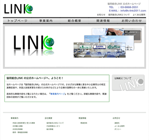Go to 関連情報 in the navigation bar
The height and width of the screenshot is (140, 149).
pyautogui.click(x=103, y=21)
